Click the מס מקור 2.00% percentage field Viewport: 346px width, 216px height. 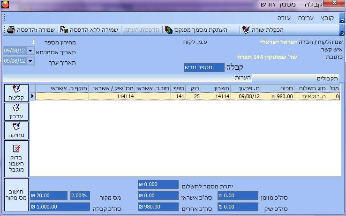coord(80,195)
